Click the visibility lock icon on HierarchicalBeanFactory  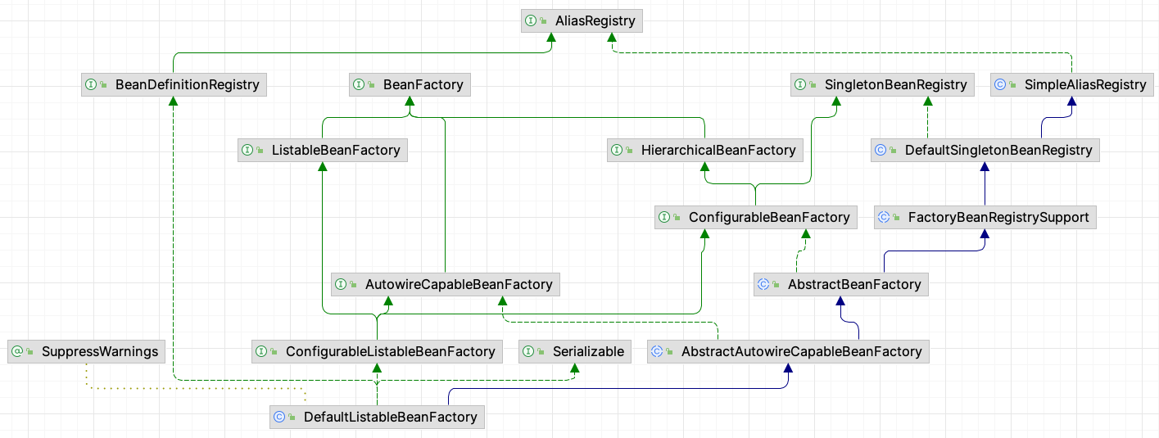(630, 151)
